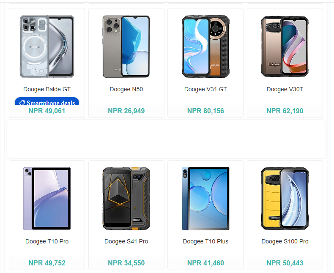This screenshot has width=334, height=273.
Task: Open the Doogee T10 Plus tablet image
Action: tap(205, 199)
